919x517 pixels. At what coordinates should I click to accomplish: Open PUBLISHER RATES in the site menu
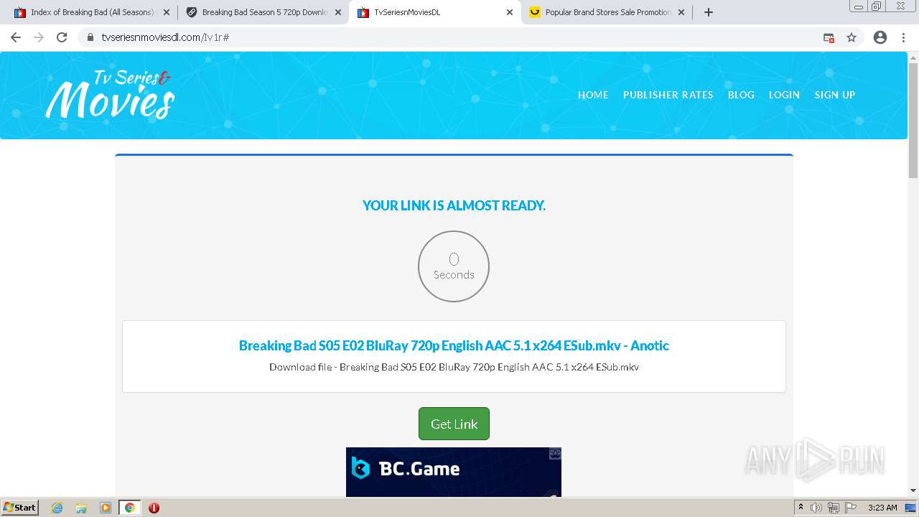coord(668,95)
